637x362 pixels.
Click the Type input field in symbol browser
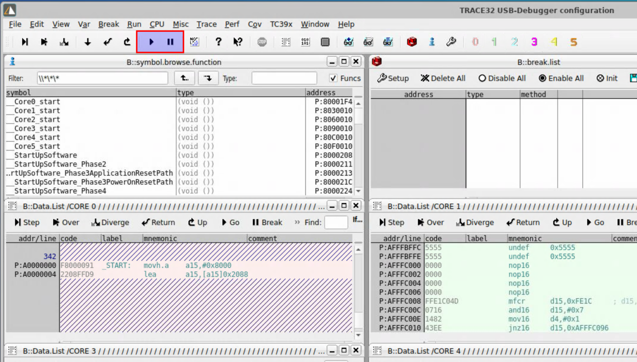click(284, 78)
